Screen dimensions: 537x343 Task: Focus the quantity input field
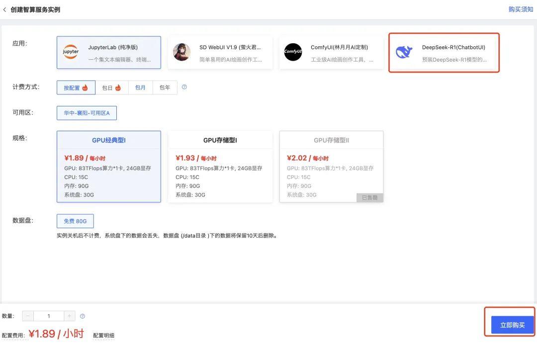click(x=49, y=316)
